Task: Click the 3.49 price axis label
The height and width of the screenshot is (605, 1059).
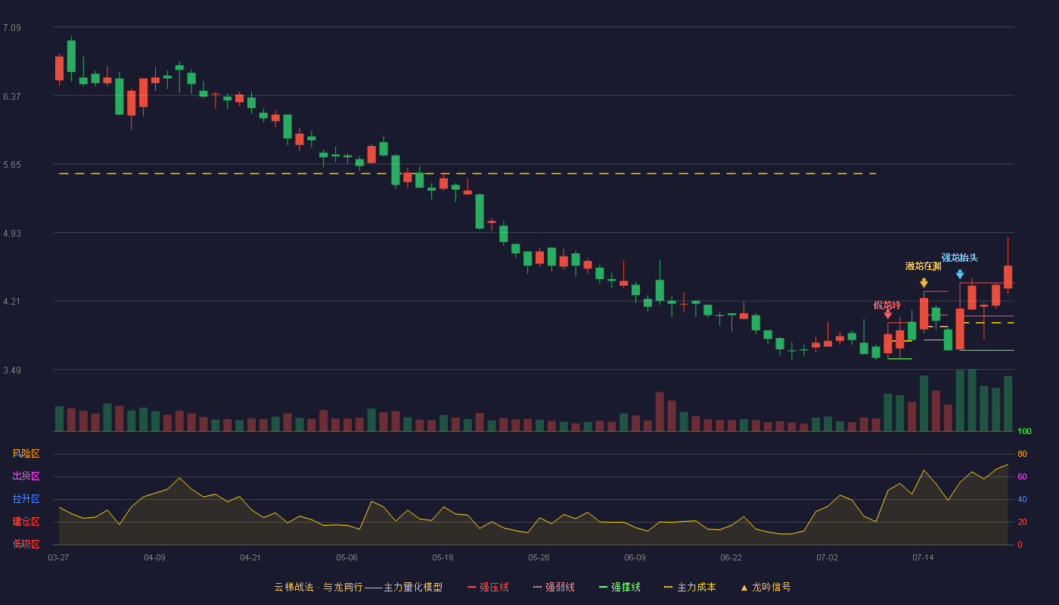Action: [12, 371]
